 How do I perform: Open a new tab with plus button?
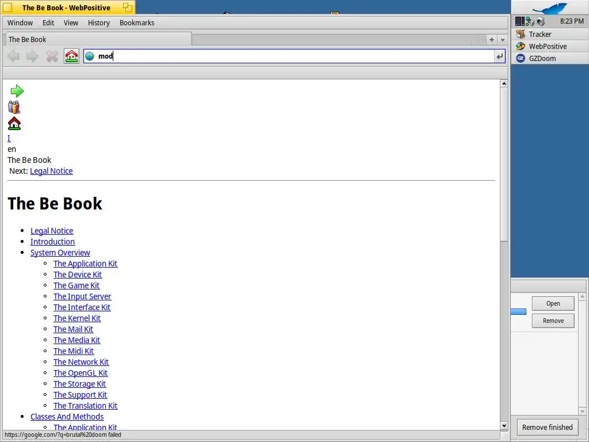(x=491, y=40)
